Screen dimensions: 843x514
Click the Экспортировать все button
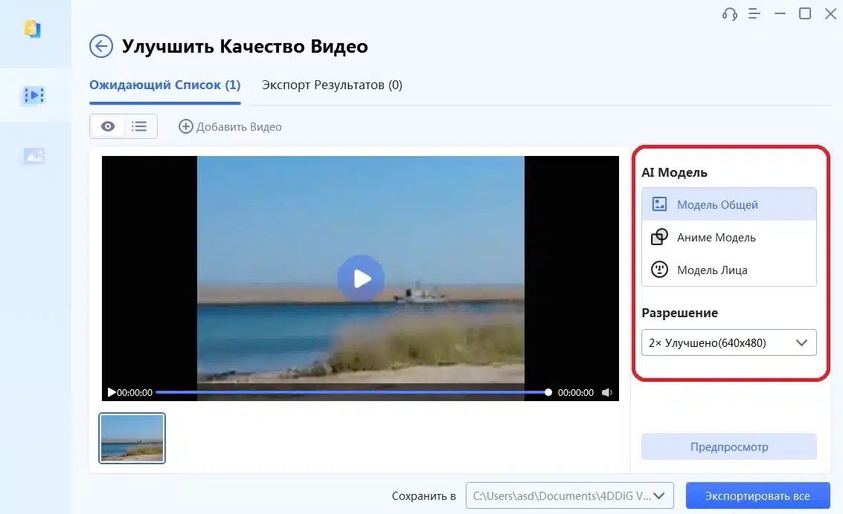point(757,495)
